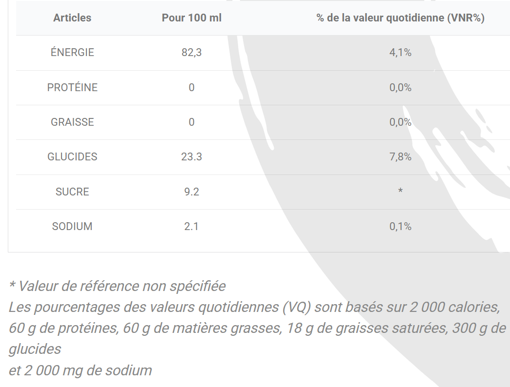510x387 pixels.
Task: Click the 0,1% sodium percentage cell
Action: click(x=400, y=227)
